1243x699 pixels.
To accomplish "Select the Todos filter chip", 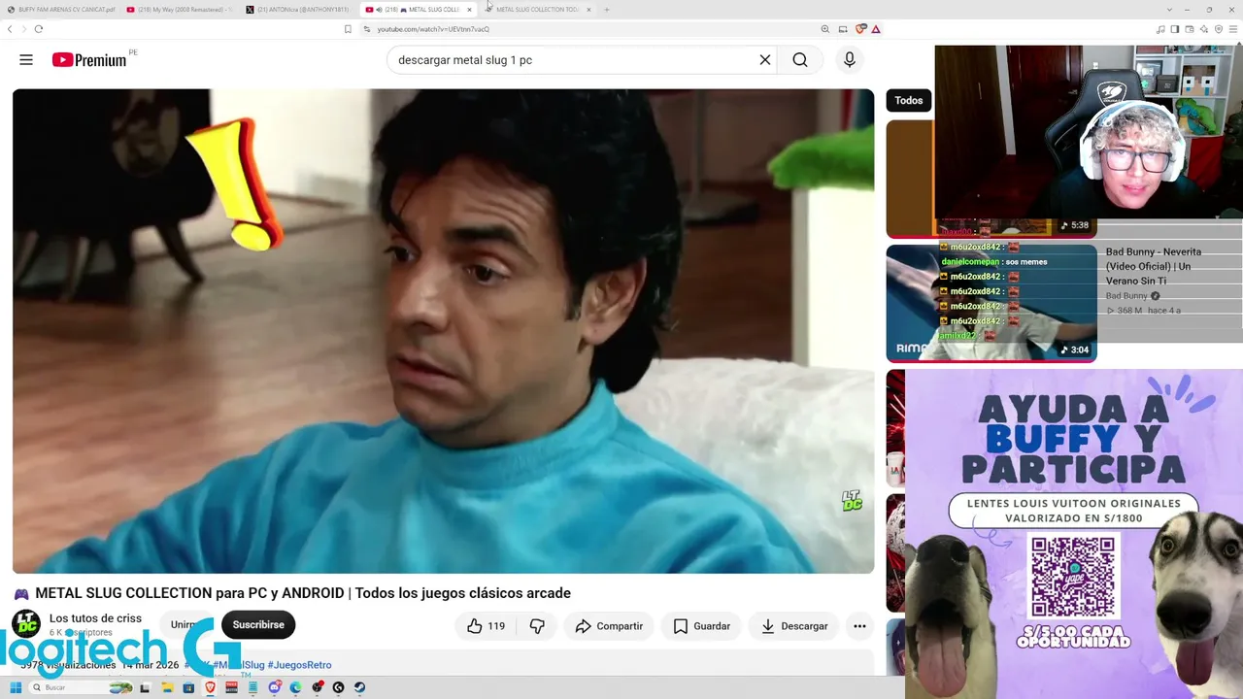I will pos(909,100).
